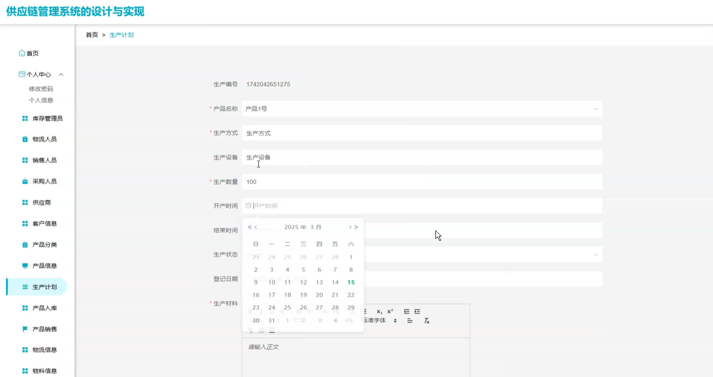Screen dimensions: 713x377
Task: Click the 物流人员 clipboard icon
Action: tap(25, 140)
